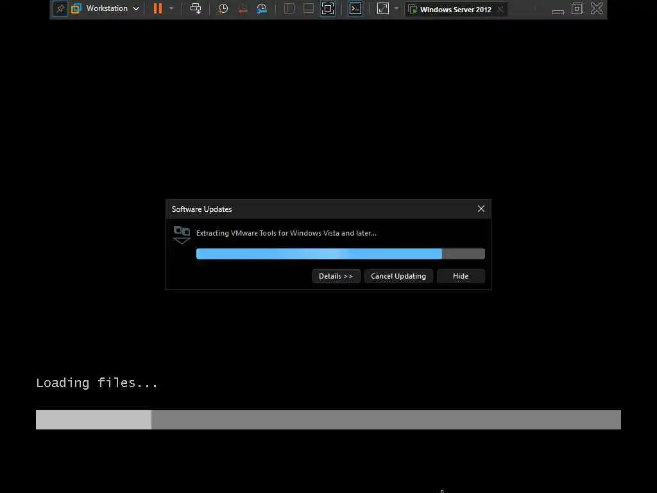Close the Windows Server 2012 tab
The image size is (657, 493).
click(500, 9)
